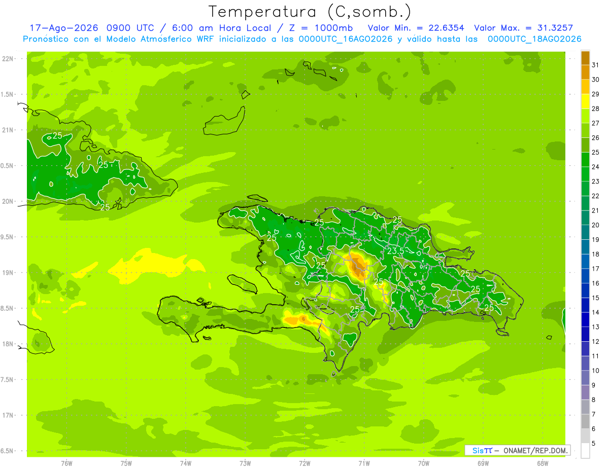Pick blue swatch between legend 16 and 17
This screenshot has height=470, width=609.
click(585, 276)
